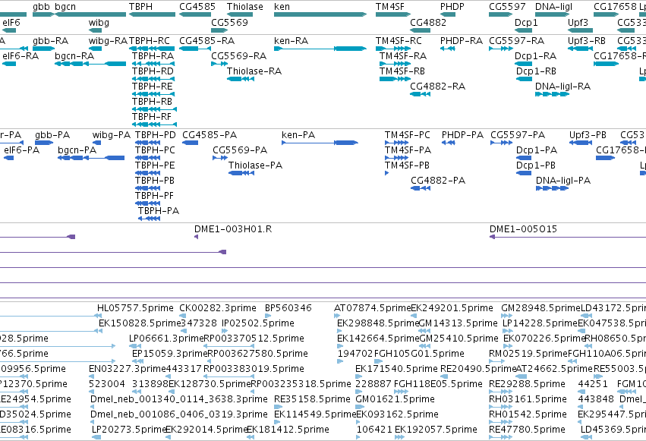Click the bgcn-RA transcript label
The image size is (646, 441).
click(x=74, y=56)
